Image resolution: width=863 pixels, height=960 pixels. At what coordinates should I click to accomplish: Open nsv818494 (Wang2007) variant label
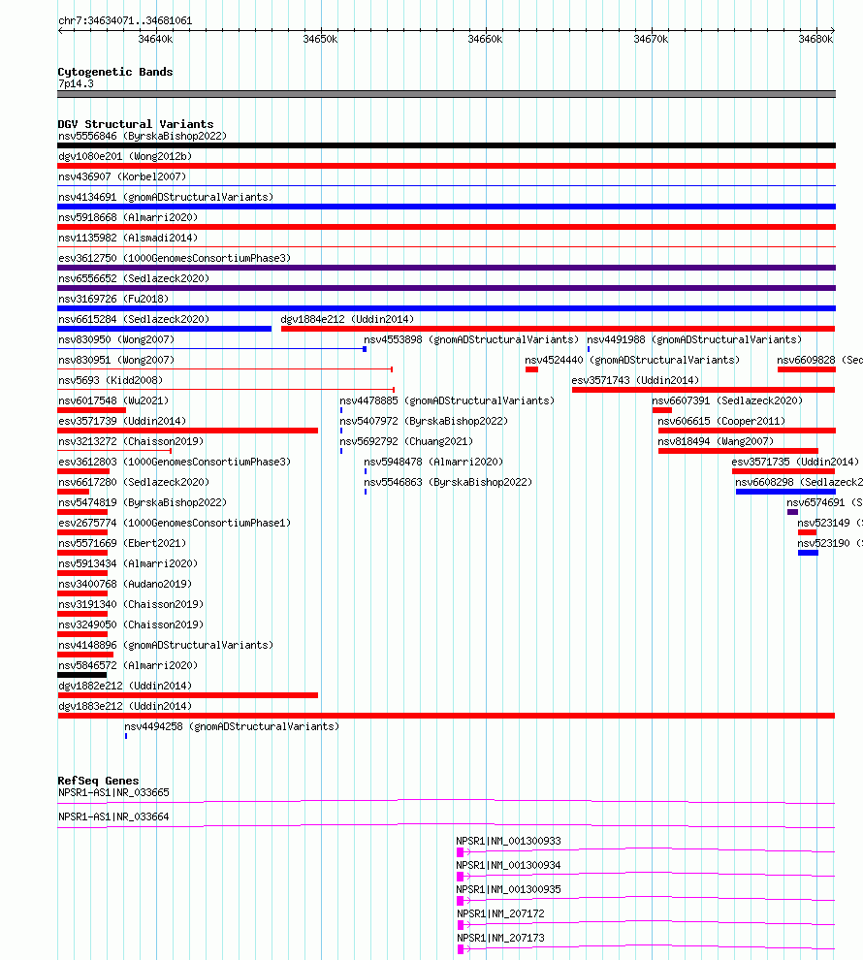coord(716,441)
